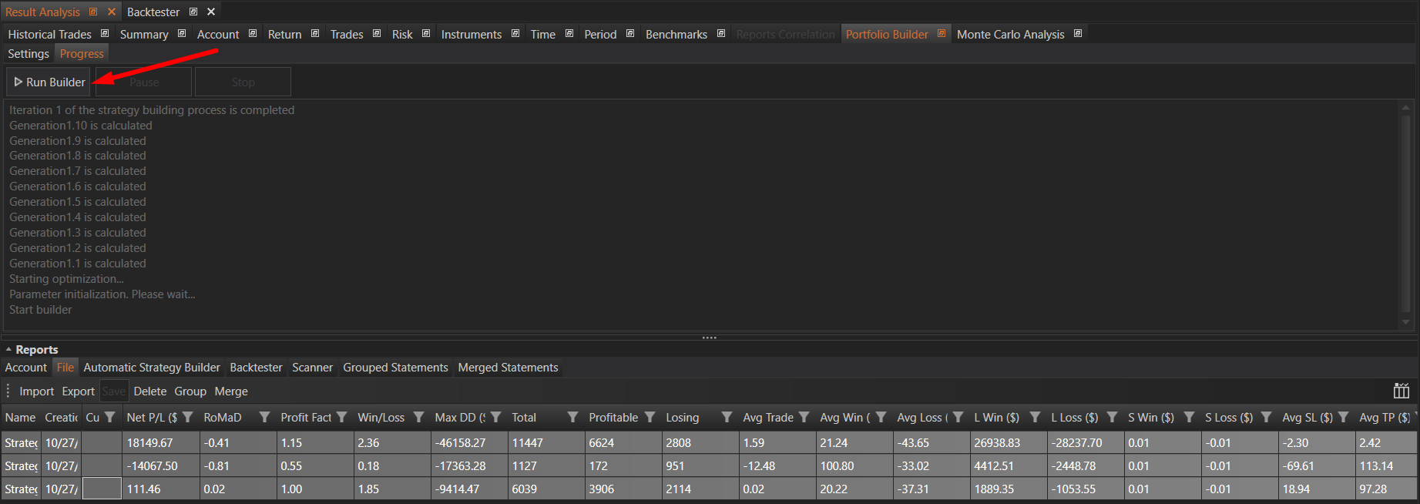Click the filter icon on Net P/L column
This screenshot has height=504, width=1420.
[x=187, y=417]
